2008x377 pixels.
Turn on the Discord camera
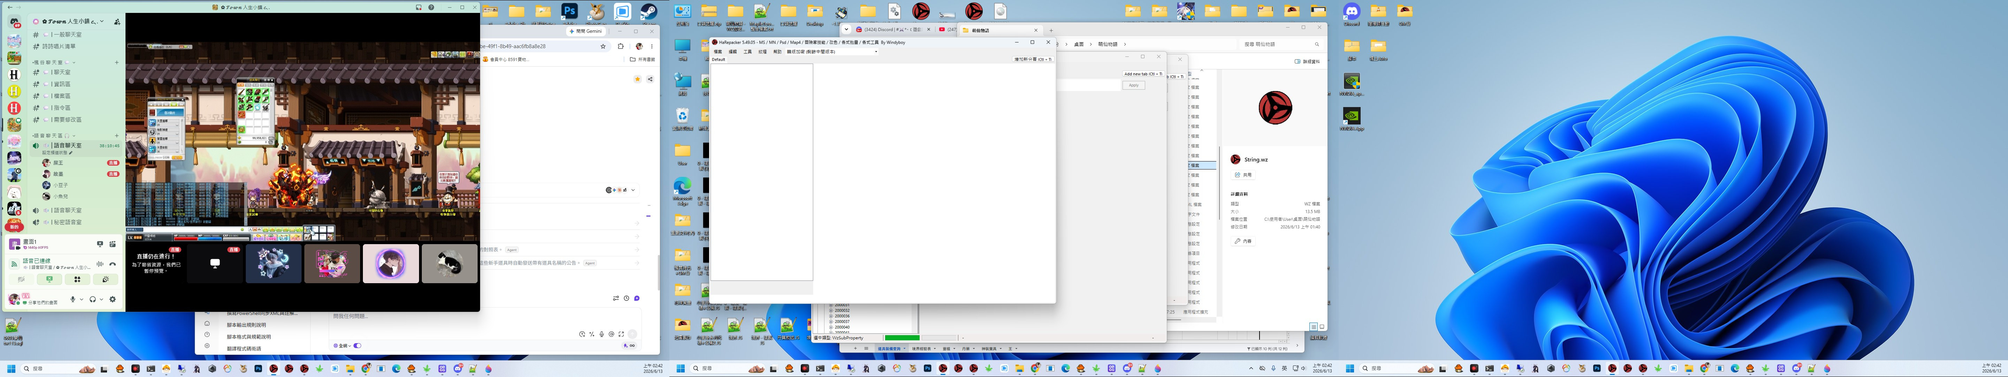[21, 279]
